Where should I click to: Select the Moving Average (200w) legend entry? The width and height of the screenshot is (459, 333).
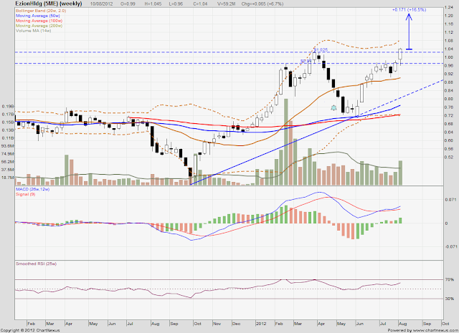tap(39, 26)
